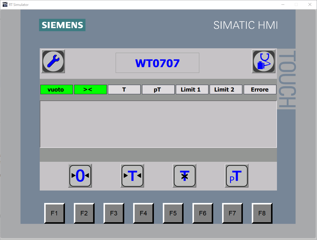Close the RT Simulator window
Screen dimensions: 317x240
point(310,4)
